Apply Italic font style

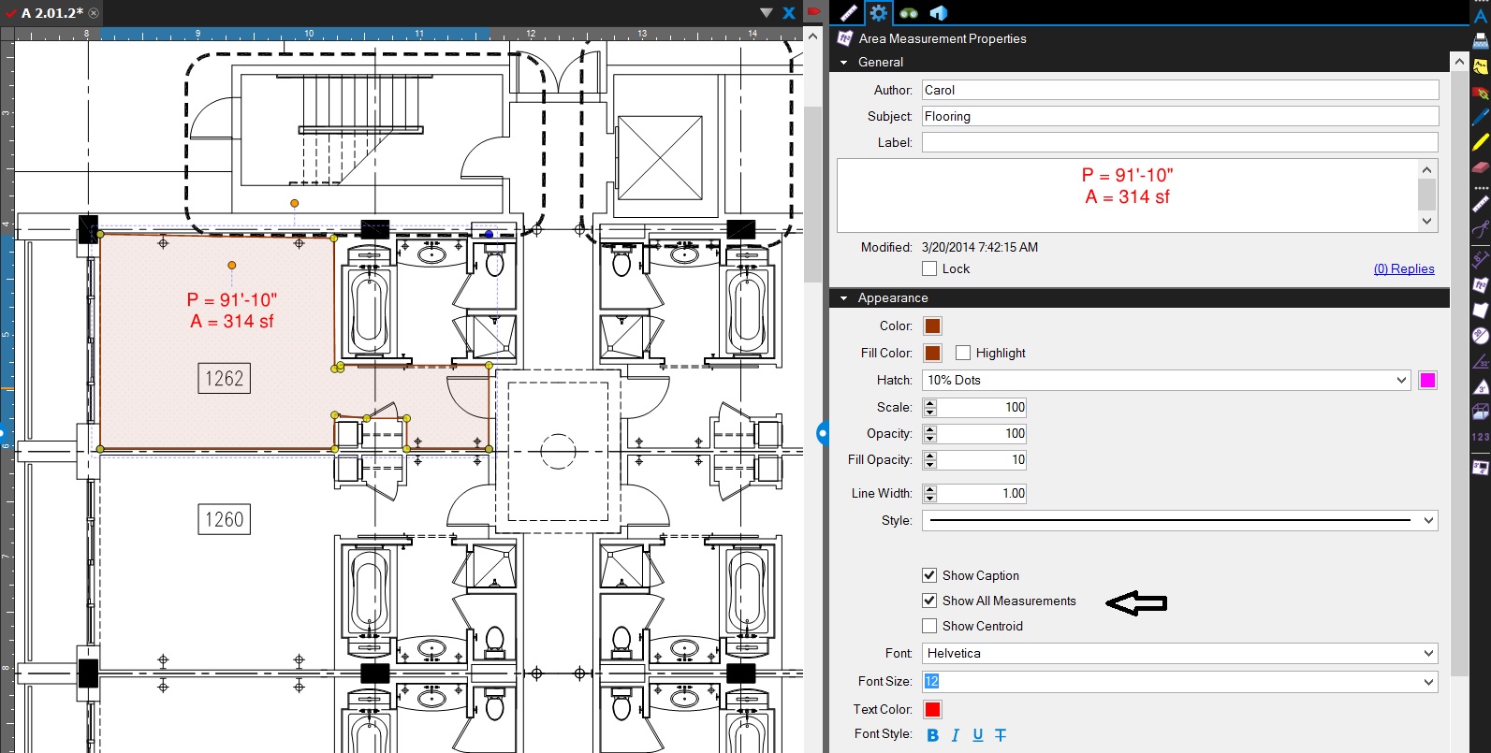(x=955, y=735)
